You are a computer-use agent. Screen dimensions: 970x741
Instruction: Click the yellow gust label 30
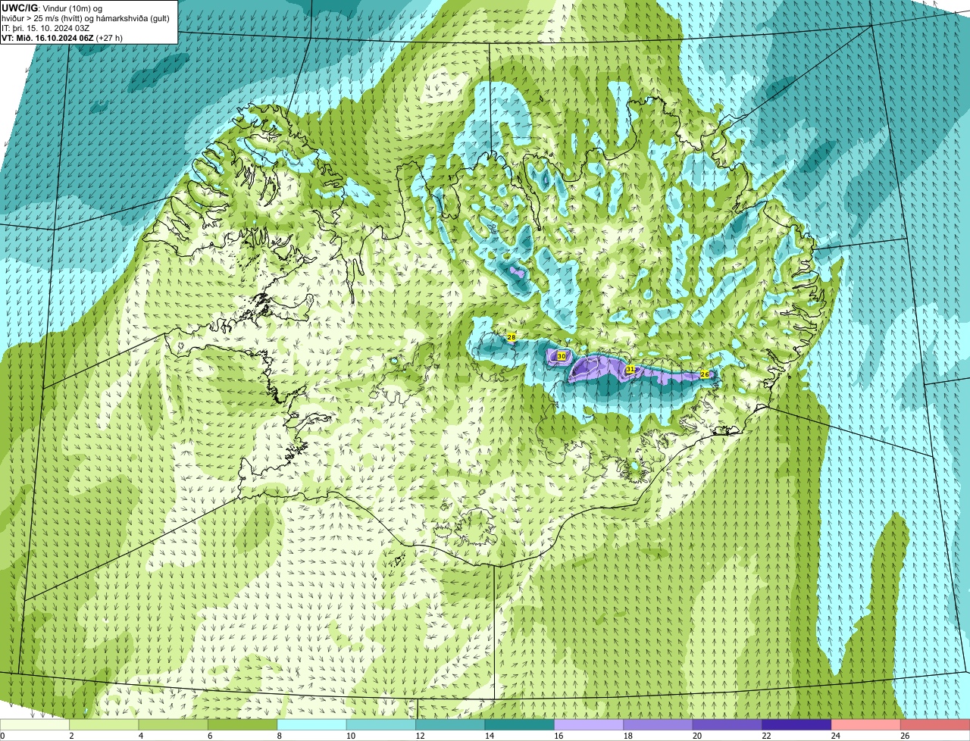562,356
